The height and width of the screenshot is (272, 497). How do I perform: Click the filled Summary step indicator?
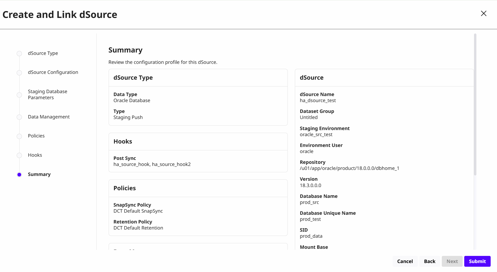click(x=19, y=175)
